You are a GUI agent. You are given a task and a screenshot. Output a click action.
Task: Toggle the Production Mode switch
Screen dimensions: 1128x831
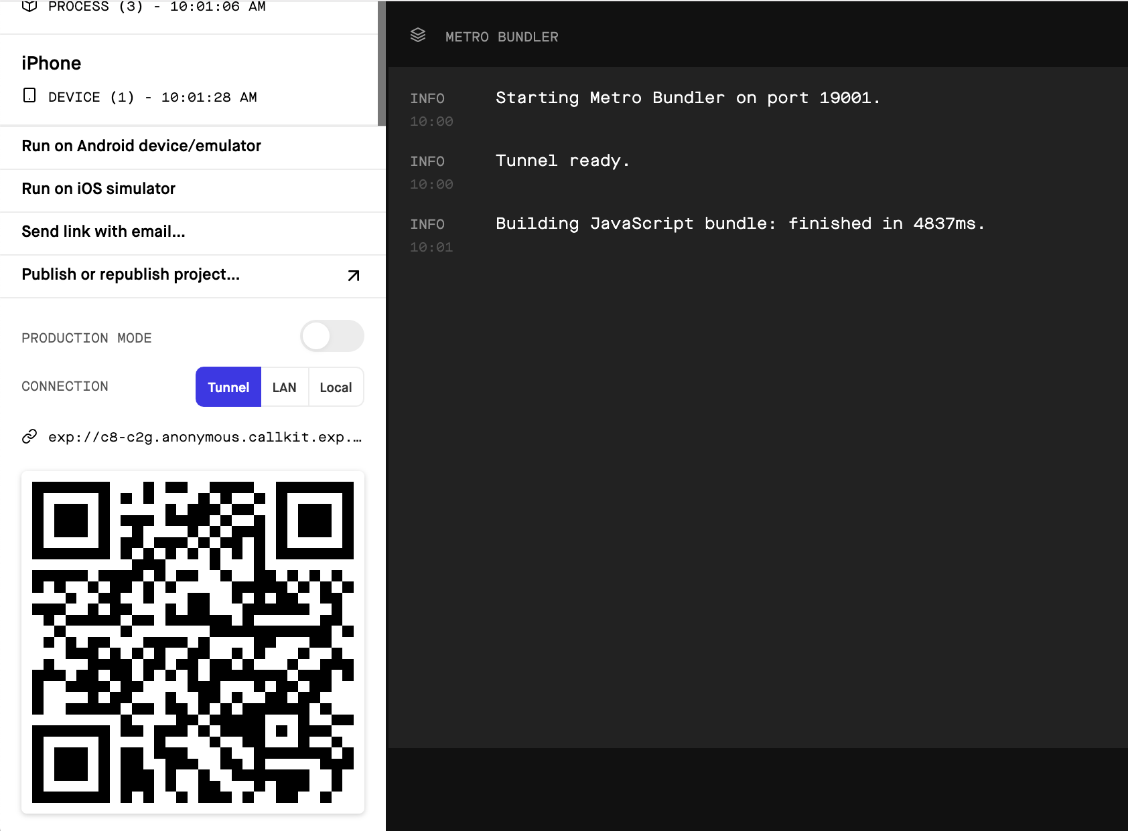tap(332, 336)
